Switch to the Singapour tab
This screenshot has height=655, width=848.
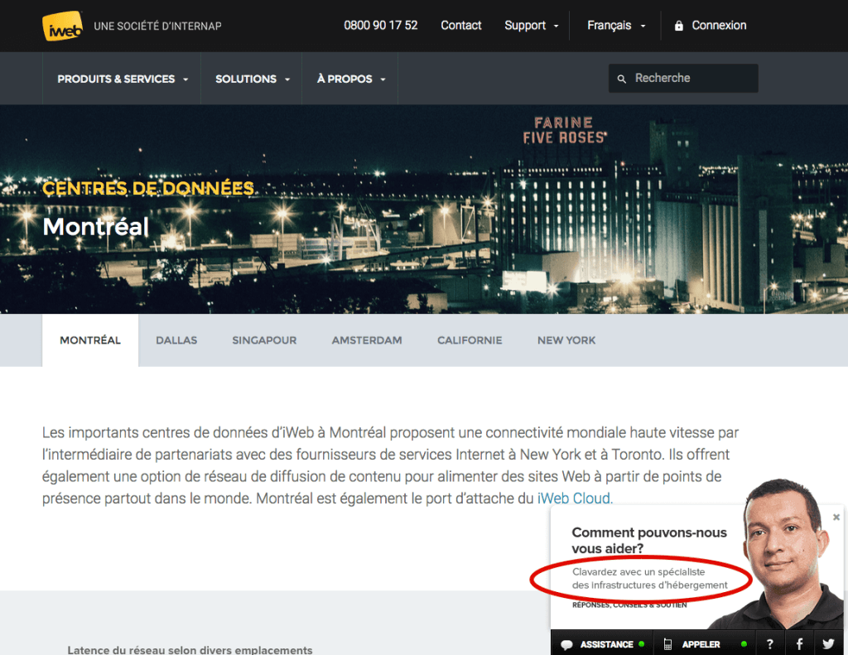264,340
